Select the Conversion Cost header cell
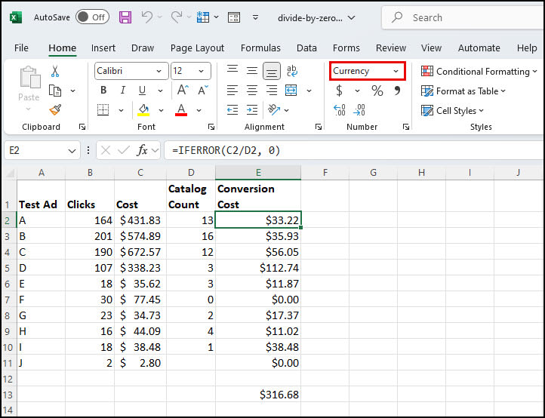Viewport: 545px width, 418px height. click(x=258, y=196)
